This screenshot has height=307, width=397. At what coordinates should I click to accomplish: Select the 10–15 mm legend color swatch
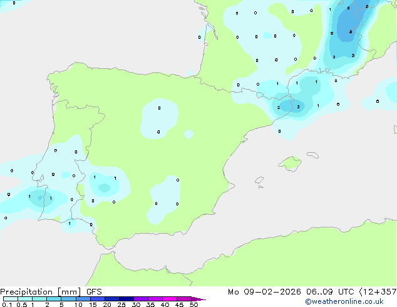coord(83,299)
